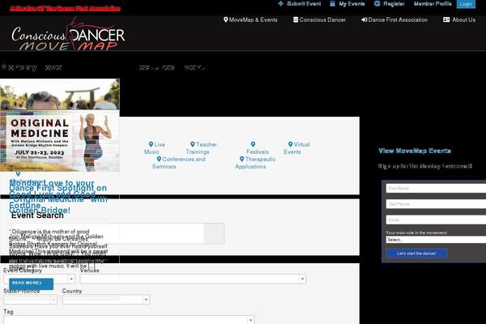Click the Cell Phone field

[436, 204]
